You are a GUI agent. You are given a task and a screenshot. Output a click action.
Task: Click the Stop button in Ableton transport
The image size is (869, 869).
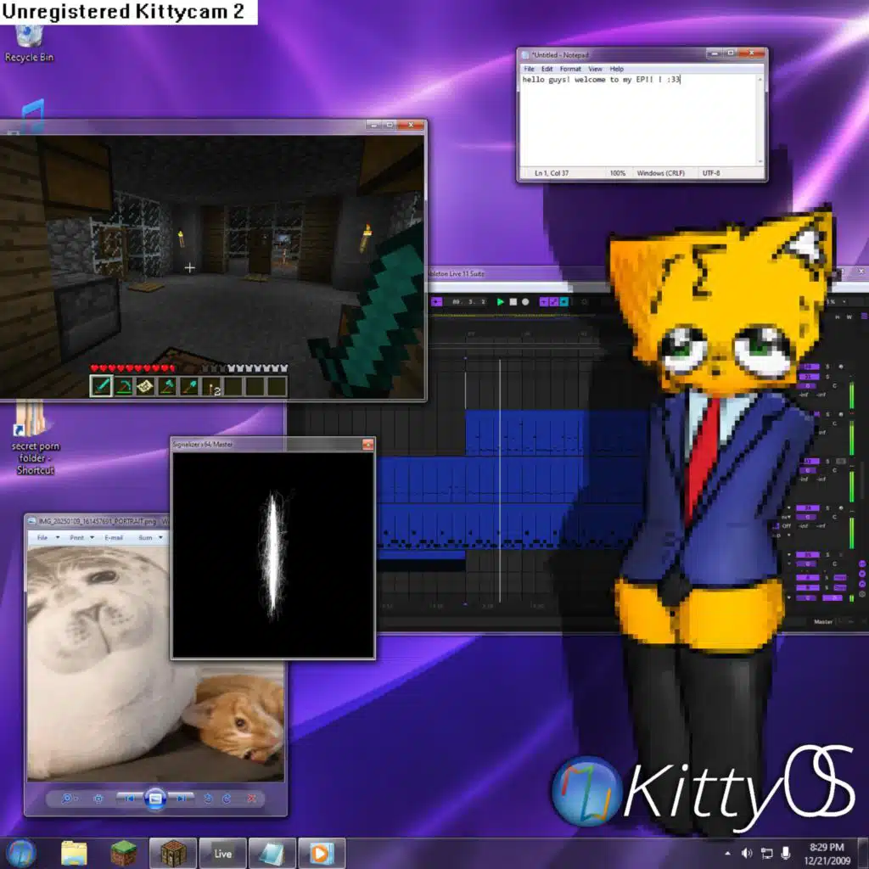click(513, 301)
